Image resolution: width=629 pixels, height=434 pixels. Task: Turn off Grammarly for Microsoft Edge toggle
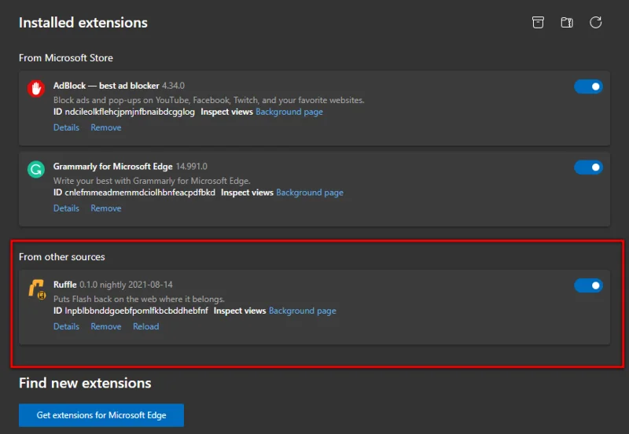(x=588, y=167)
